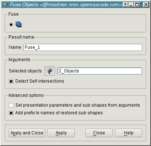Screen dimensions: 151x146
Task: Open Help via the bottom Help button
Action: click(x=128, y=133)
